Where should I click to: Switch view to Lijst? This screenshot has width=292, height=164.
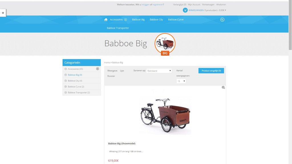click(122, 71)
